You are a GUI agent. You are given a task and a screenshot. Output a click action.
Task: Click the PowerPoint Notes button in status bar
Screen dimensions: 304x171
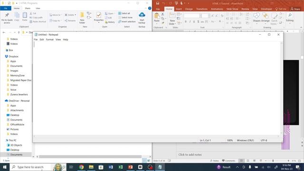pos(214,161)
